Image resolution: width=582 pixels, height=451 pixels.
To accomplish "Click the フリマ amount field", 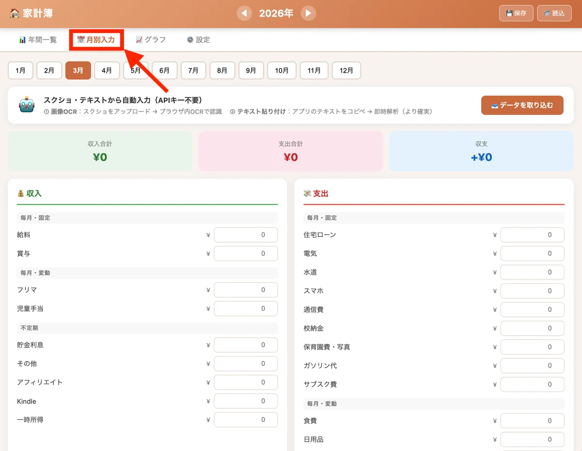I will (246, 290).
